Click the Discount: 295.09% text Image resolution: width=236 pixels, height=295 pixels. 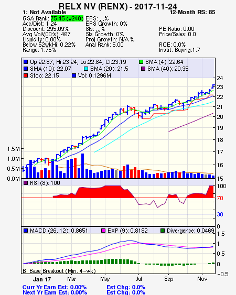point(46,29)
